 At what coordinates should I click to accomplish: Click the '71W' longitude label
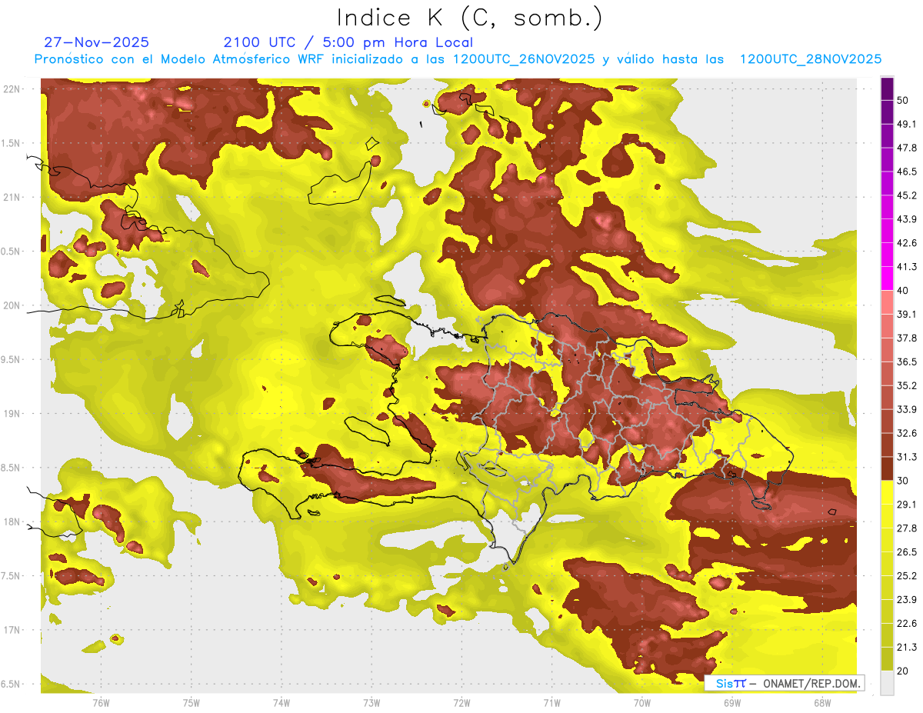click(x=551, y=702)
